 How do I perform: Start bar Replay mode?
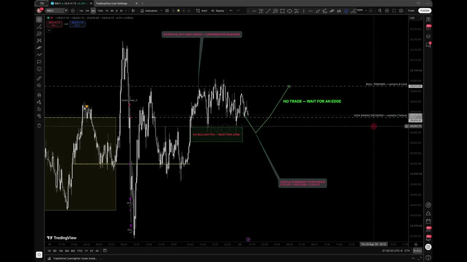[217, 11]
